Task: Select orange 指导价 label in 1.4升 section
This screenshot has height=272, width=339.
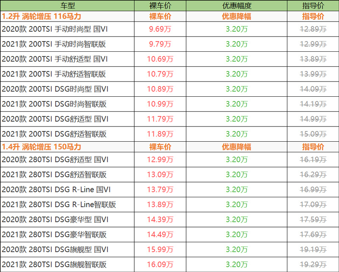Action: [313, 147]
